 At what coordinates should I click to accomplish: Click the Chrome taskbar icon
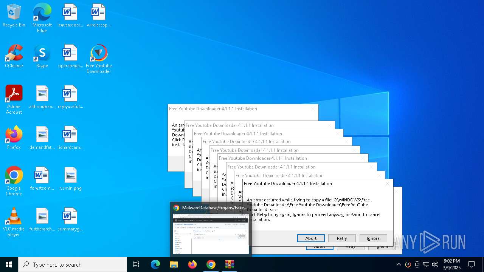click(211, 264)
